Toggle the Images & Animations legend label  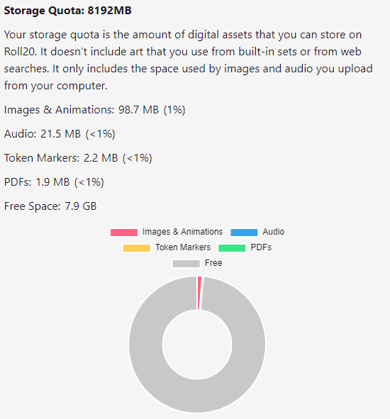[x=182, y=232]
